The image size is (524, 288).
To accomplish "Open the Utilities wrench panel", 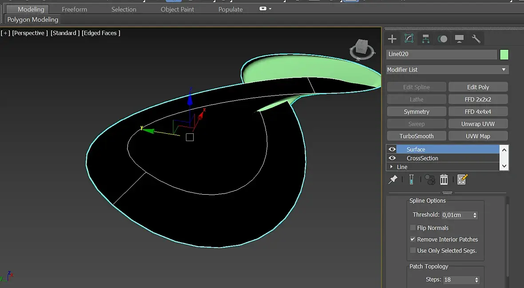I will click(x=476, y=39).
